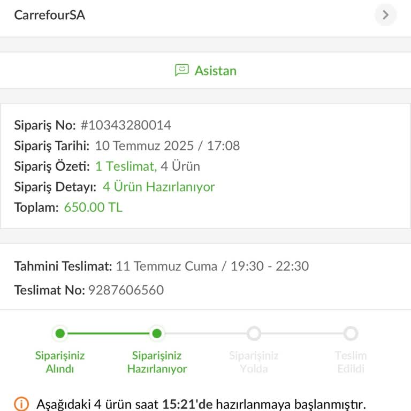
Task: Tap the 'Teslim Edildi' step label
Action: (x=351, y=362)
